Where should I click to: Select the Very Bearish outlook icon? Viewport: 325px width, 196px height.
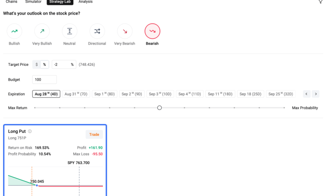[125, 31]
